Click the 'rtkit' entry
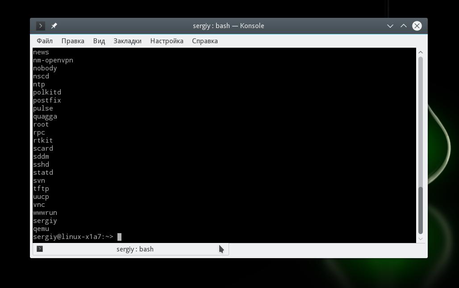The width and height of the screenshot is (459, 288). pos(43,140)
